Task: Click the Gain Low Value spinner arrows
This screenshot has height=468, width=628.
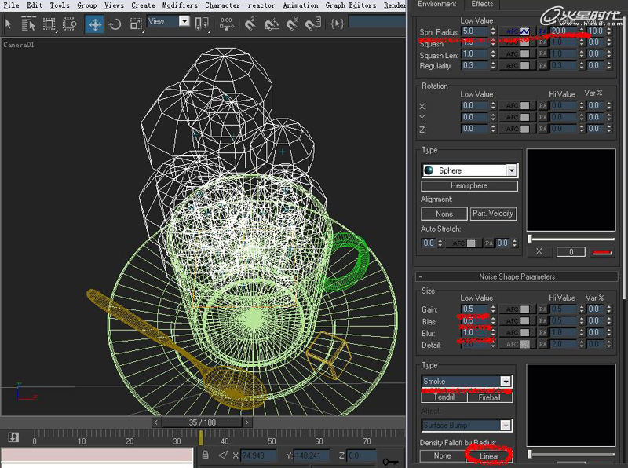Action: (493, 309)
